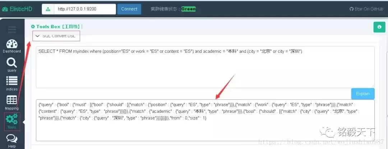Viewport: 388px width, 149px height.
Task: Select the Tools gears icon
Action: 11,119
